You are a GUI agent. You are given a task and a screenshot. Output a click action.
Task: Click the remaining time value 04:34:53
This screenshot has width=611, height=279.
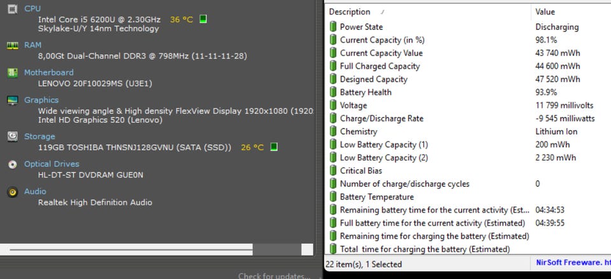click(550, 210)
